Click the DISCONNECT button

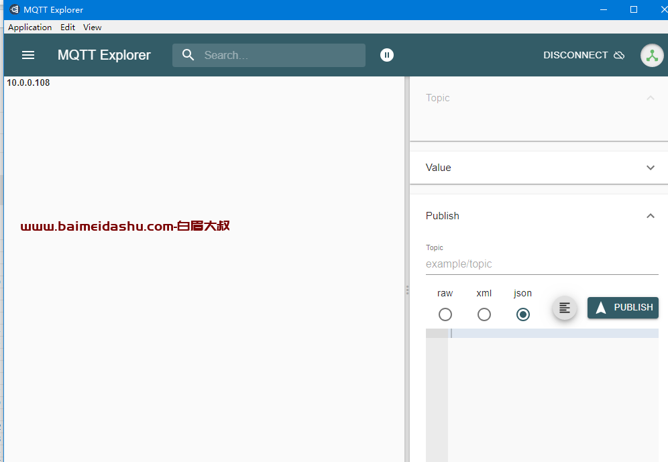[583, 56]
